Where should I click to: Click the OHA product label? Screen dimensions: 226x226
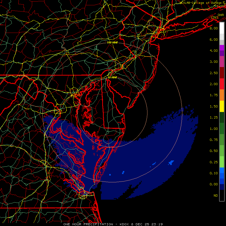click(221, 15)
